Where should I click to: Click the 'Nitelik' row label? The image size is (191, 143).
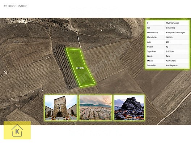click(x=150, y=56)
